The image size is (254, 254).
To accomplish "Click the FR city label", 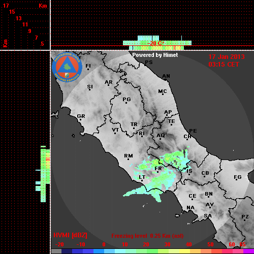I will click(x=158, y=169).
